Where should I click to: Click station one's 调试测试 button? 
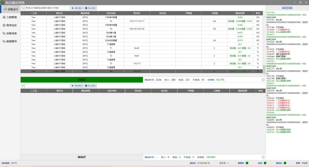click(x=77, y=8)
